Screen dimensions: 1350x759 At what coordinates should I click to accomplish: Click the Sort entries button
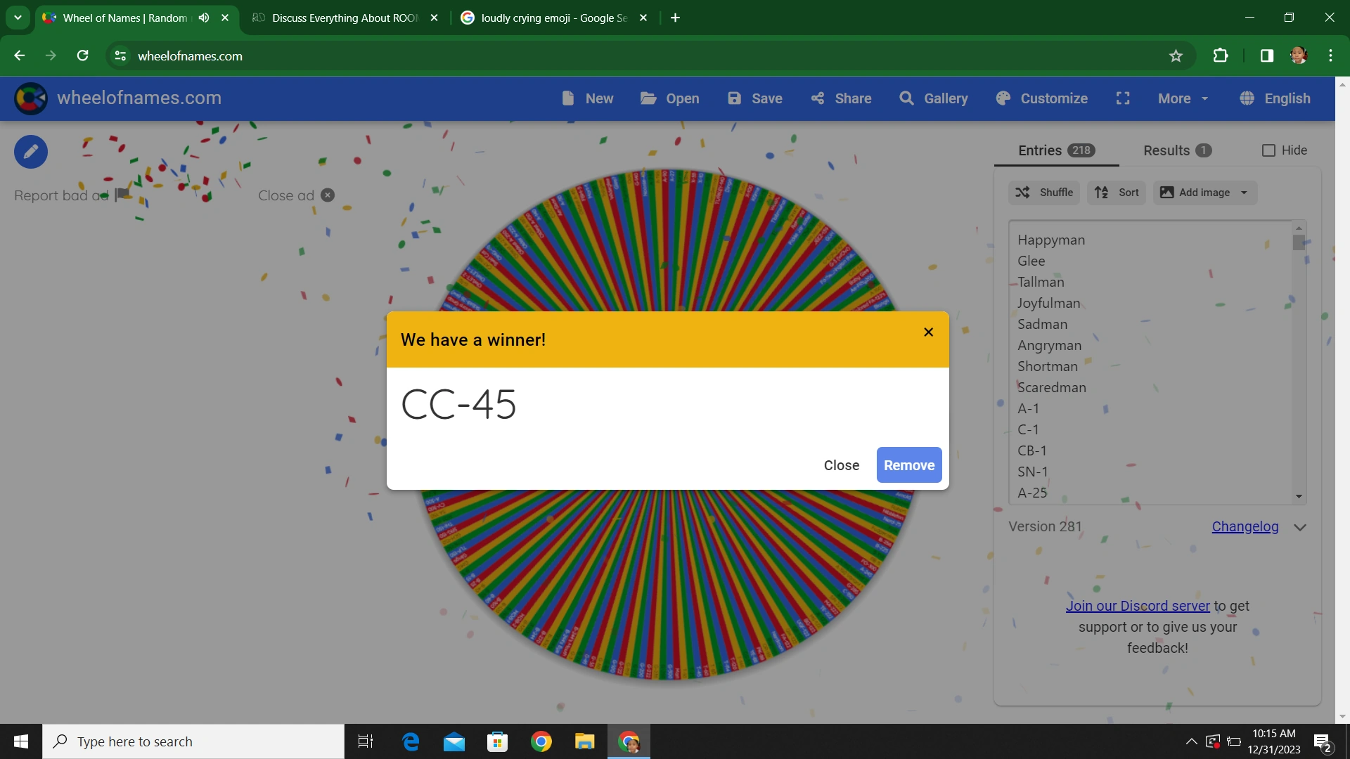click(1117, 193)
